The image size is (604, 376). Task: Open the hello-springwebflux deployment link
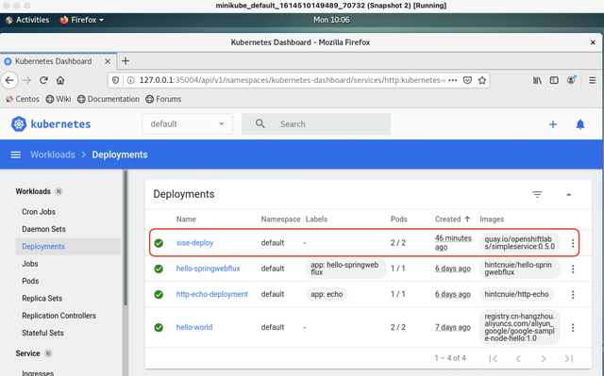tap(208, 269)
